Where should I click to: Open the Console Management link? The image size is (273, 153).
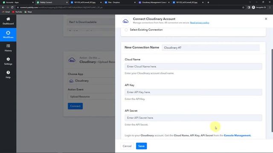(237, 135)
